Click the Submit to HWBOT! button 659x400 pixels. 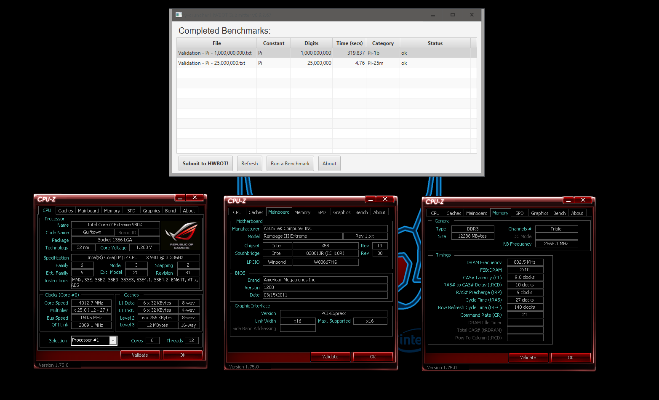click(205, 164)
